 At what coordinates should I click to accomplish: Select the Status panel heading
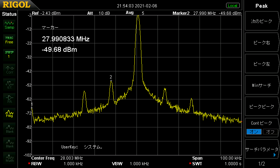point(9,14)
